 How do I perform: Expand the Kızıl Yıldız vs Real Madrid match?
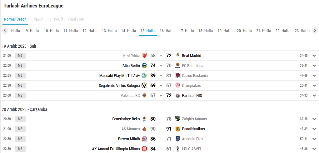click(314, 56)
